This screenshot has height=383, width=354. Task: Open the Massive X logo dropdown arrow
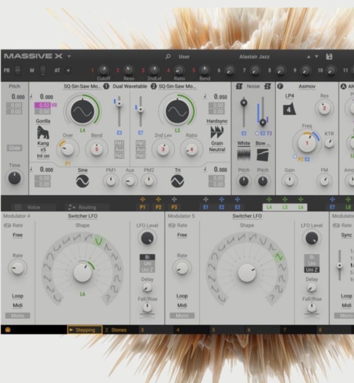pos(69,56)
